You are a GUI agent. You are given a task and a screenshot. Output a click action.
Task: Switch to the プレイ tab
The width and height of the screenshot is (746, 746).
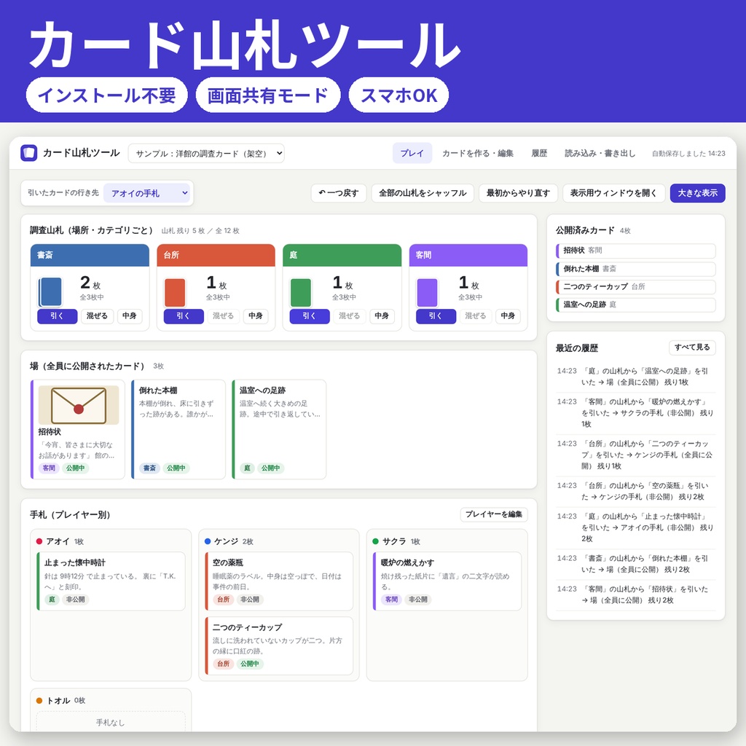pyautogui.click(x=412, y=153)
